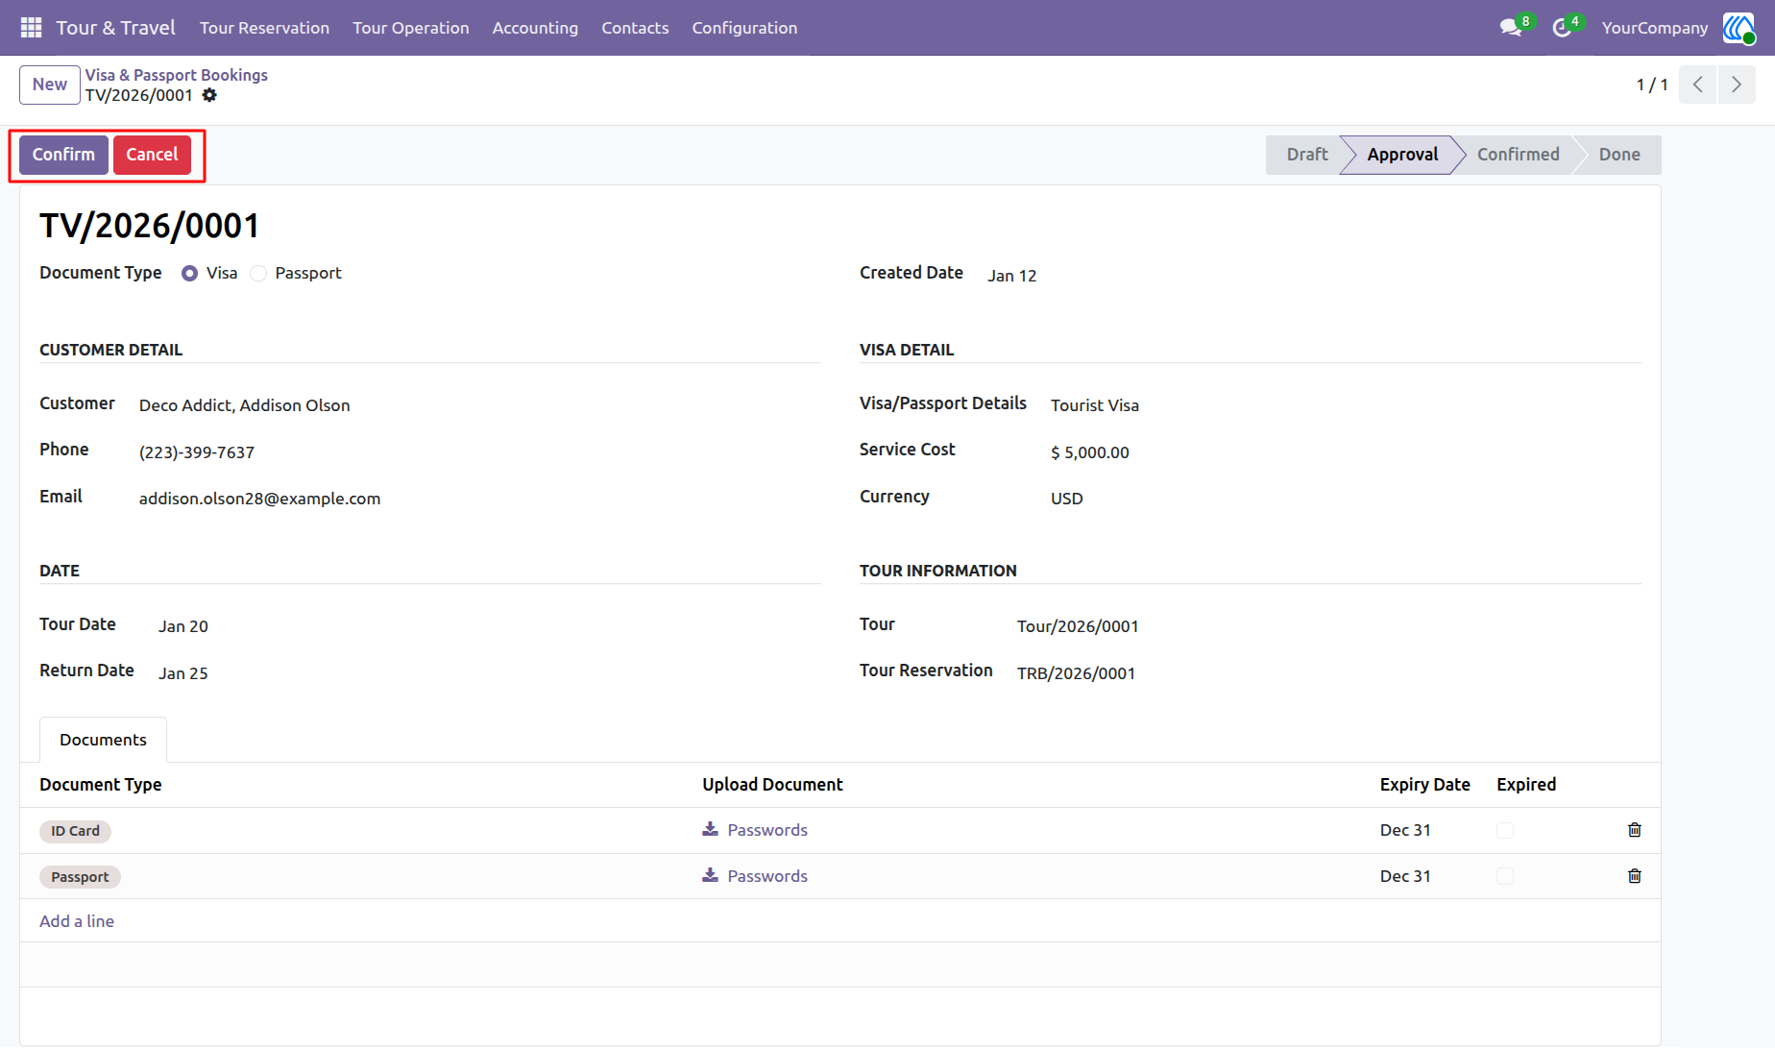Viewport: 1775px width, 1049px height.
Task: Download the ID Card Passwords file icon
Action: [x=710, y=829]
